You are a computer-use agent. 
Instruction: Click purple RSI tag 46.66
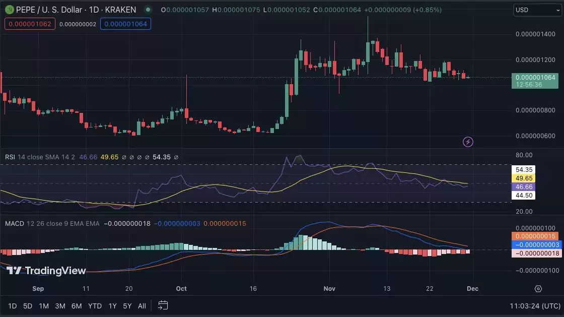point(523,187)
